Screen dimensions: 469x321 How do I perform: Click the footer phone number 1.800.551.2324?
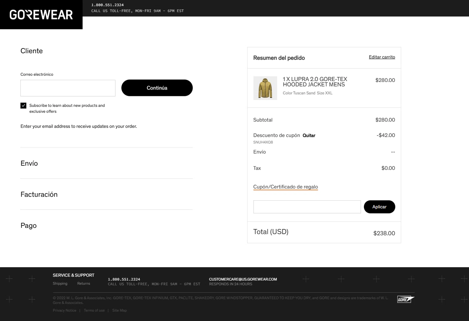(124, 279)
